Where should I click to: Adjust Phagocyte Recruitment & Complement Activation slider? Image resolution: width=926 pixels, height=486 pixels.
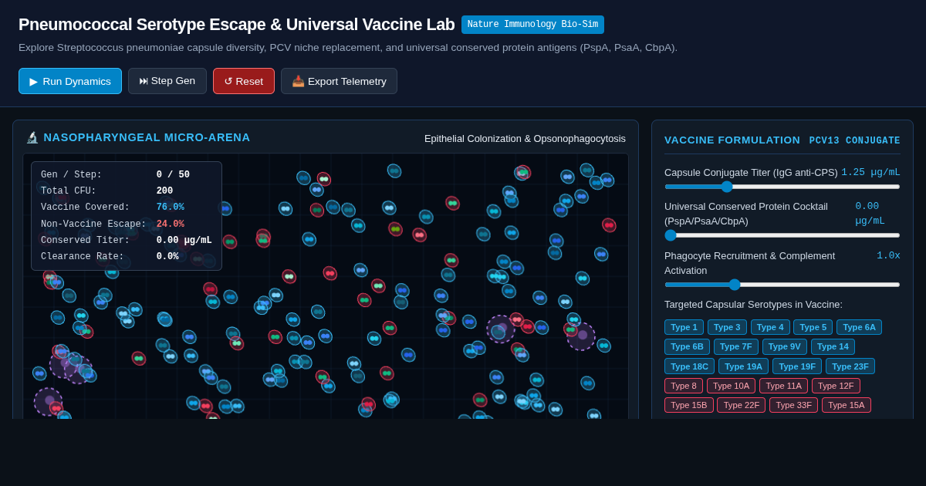(782, 285)
